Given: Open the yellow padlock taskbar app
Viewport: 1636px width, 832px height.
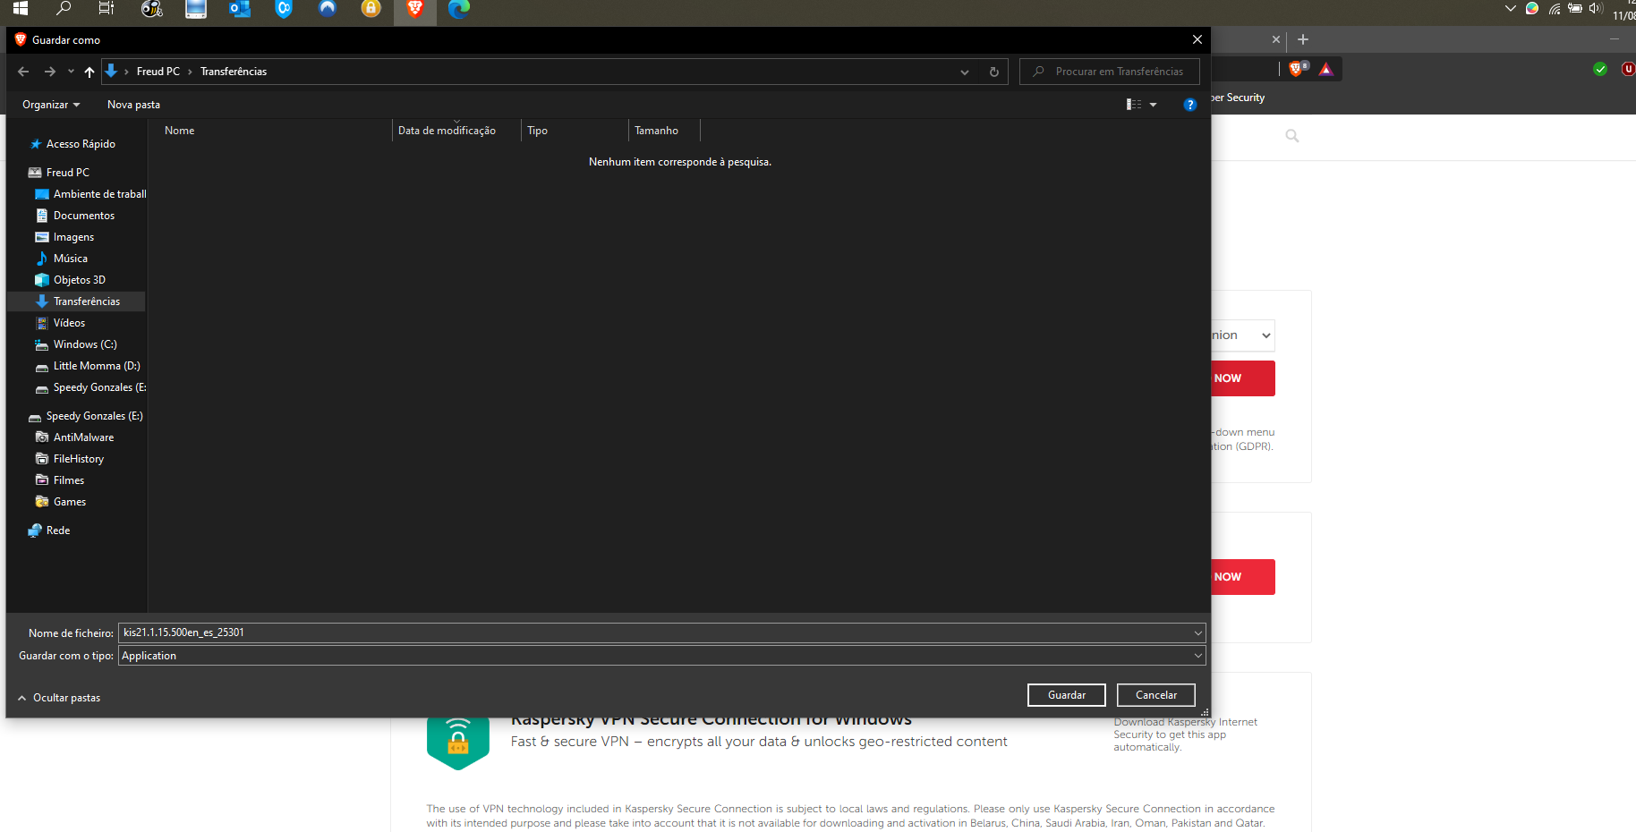Looking at the screenshot, I should tap(371, 9).
